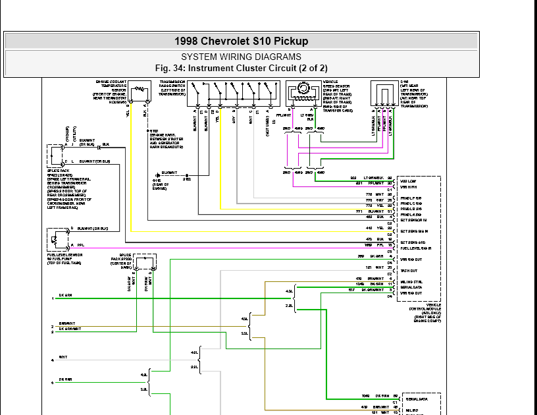This screenshot has height=415, width=537.
Task: Select the Splice Pack SP422 description text
Action: click(x=70, y=189)
